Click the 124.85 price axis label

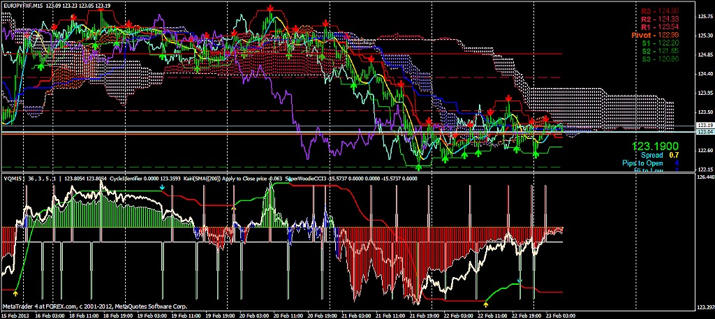click(705, 54)
